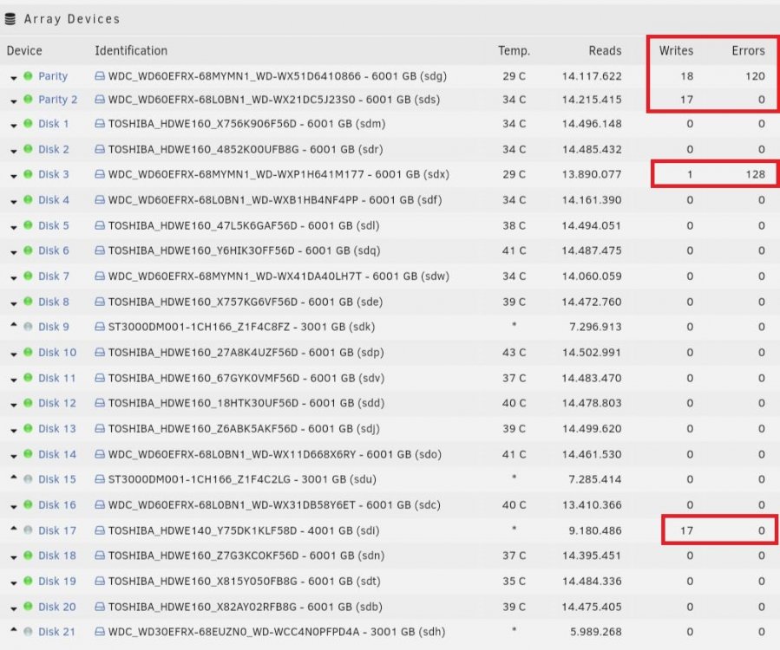The height and width of the screenshot is (650, 780).
Task: Click the green status dot for Disk 1
Action: point(28,123)
